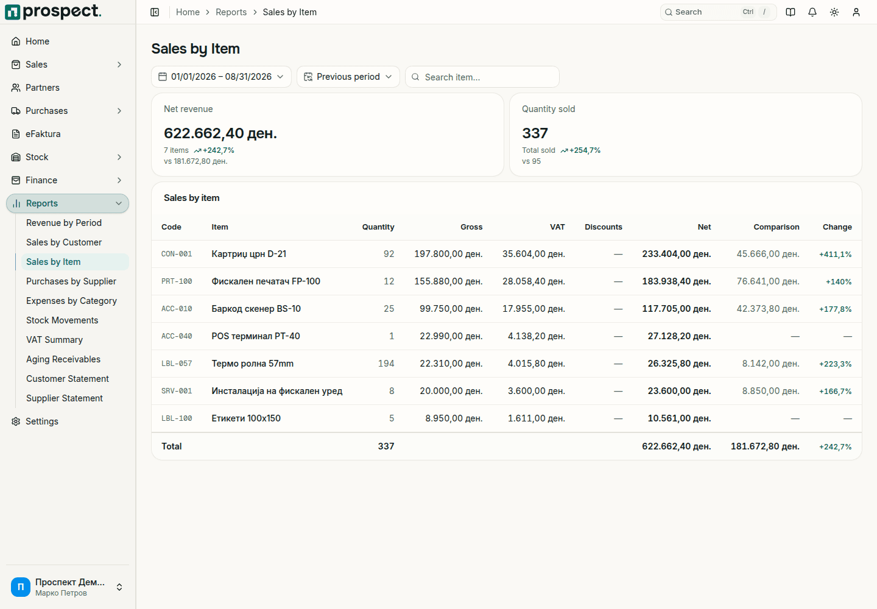The width and height of the screenshot is (877, 609).
Task: Go to Home breadcrumb link
Action: (188, 12)
